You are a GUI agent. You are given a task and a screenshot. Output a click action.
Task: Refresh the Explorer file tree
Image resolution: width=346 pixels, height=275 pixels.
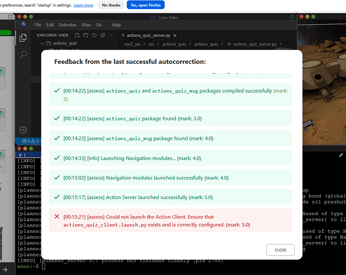tap(95, 35)
